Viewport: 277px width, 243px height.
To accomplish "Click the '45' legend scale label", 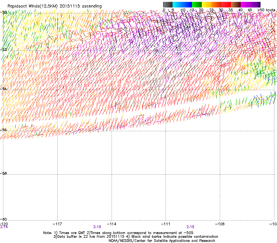I will point(250,10).
